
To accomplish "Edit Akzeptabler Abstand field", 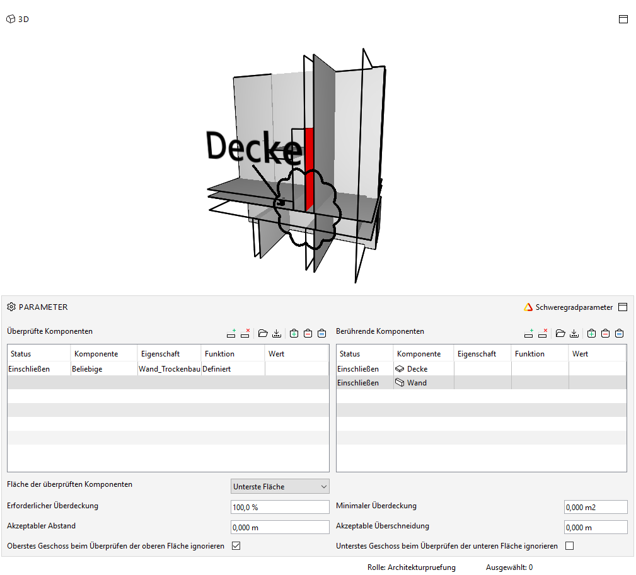I will click(x=280, y=527).
